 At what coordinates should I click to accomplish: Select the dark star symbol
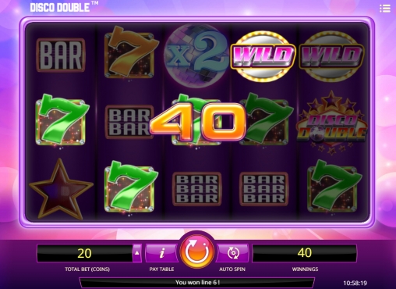point(60,188)
